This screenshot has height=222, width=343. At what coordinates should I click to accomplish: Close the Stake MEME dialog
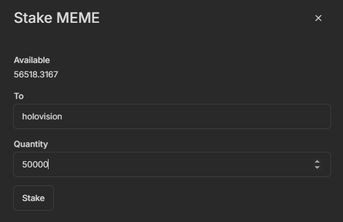click(318, 18)
